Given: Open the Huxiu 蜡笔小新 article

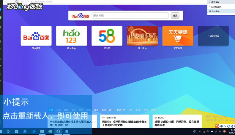Looking at the screenshot, I should point(177,121).
